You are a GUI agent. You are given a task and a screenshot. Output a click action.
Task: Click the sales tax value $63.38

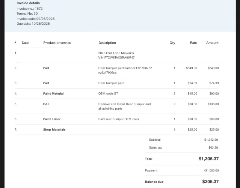click(213, 147)
